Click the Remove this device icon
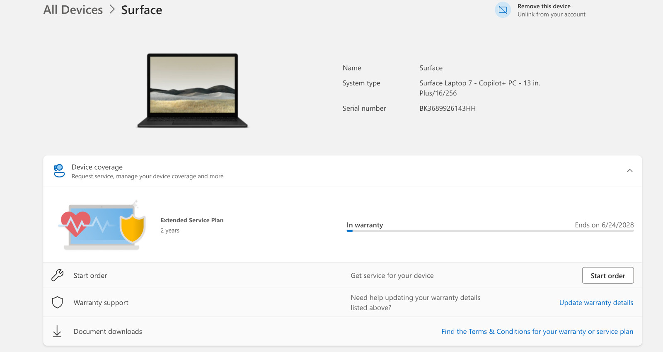Viewport: 663px width, 352px height. pos(503,10)
